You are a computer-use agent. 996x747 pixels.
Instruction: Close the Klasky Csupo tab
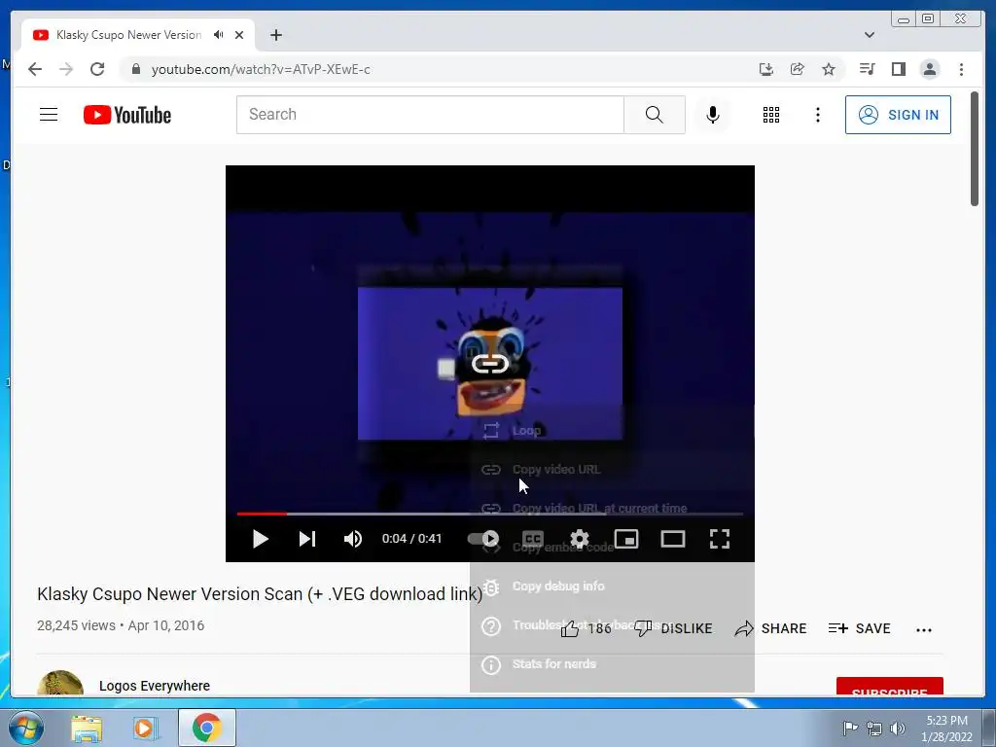pyautogui.click(x=239, y=35)
